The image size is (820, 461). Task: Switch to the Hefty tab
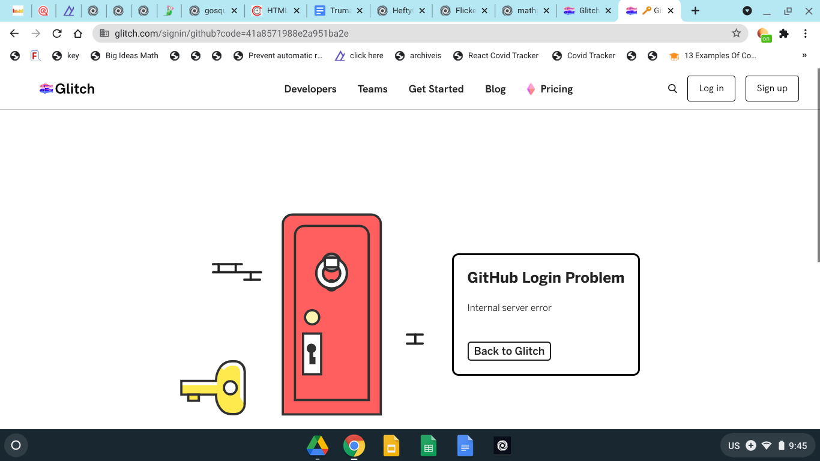400,11
